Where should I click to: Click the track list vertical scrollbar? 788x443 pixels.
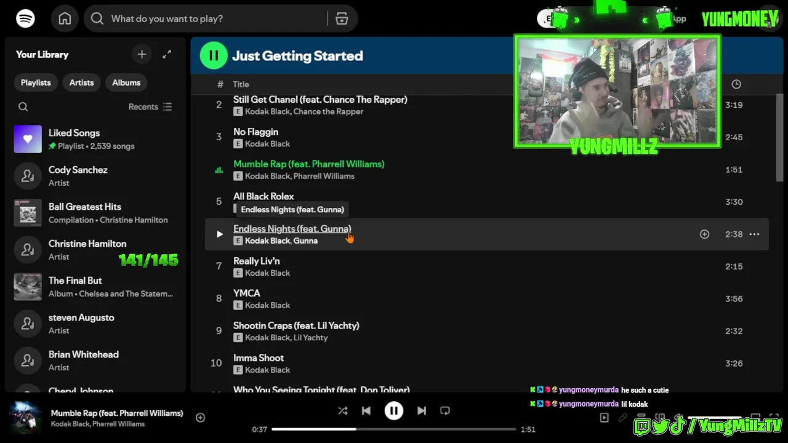tap(780, 137)
